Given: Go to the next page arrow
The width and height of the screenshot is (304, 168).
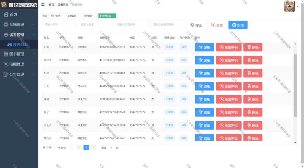Looking at the screenshot, I should (x=94, y=148).
